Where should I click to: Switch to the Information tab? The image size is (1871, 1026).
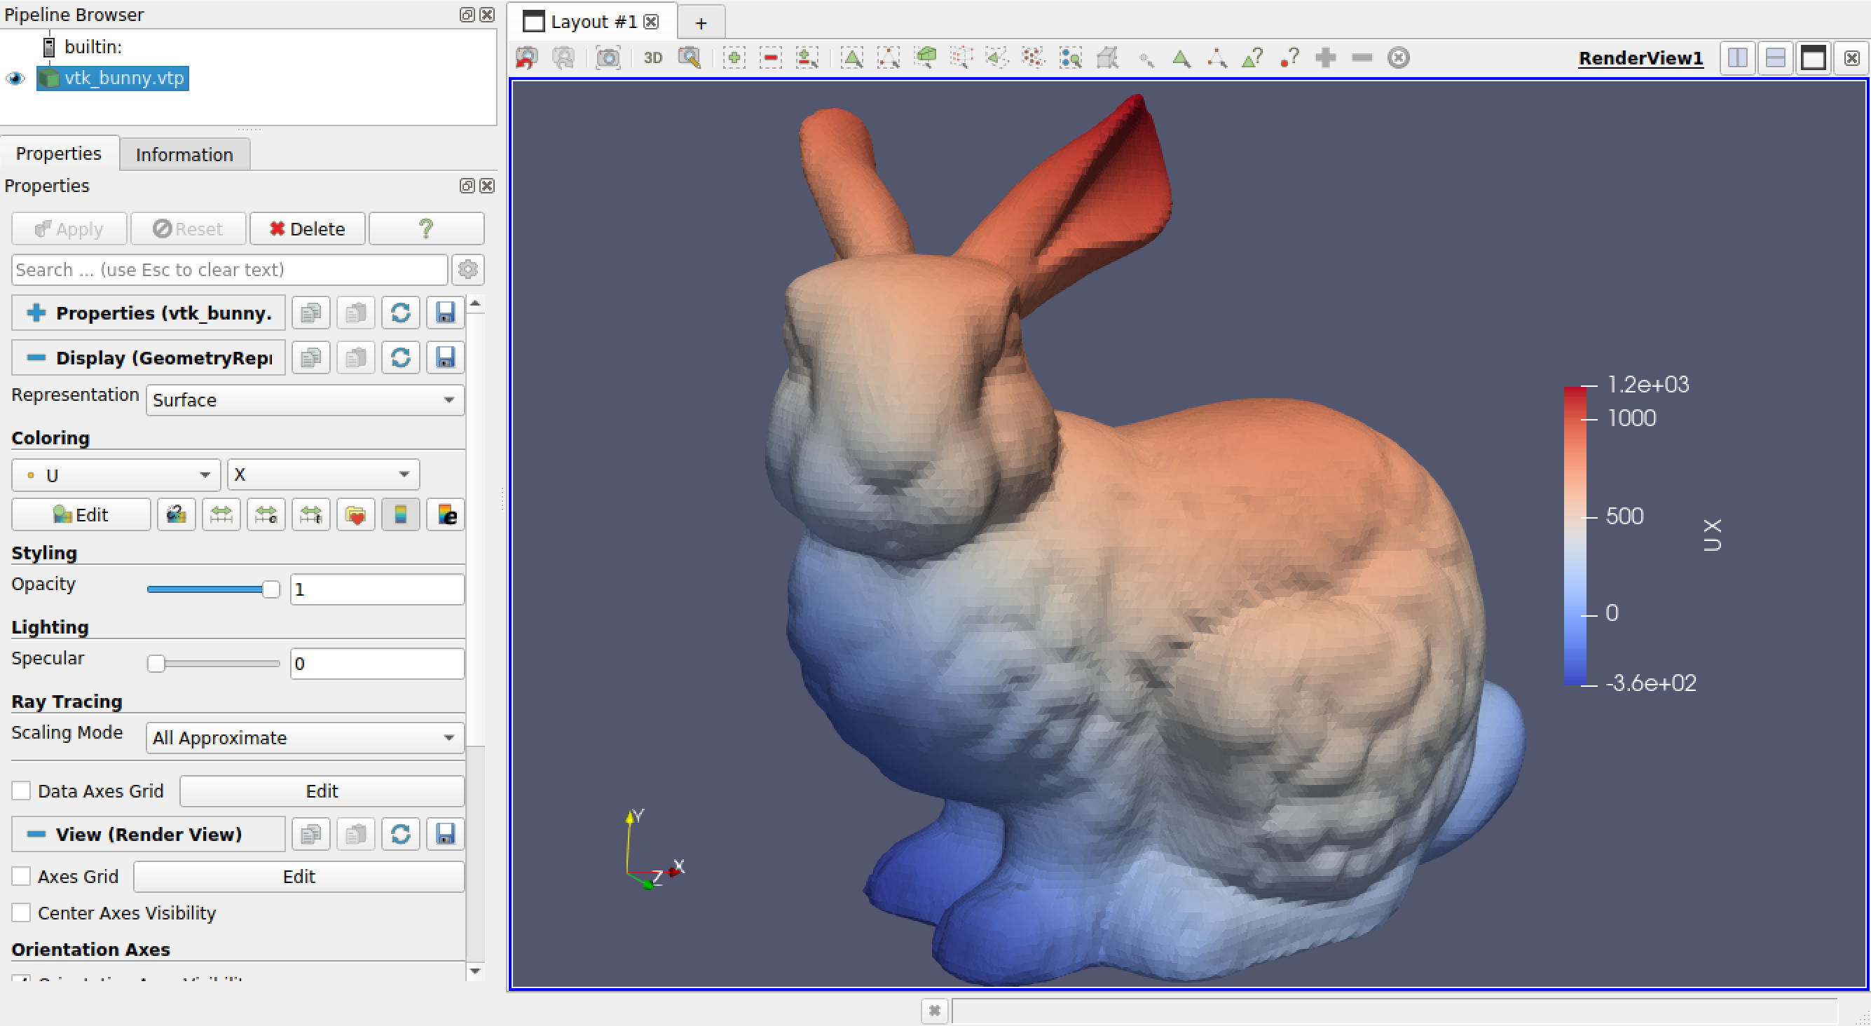[x=184, y=154]
